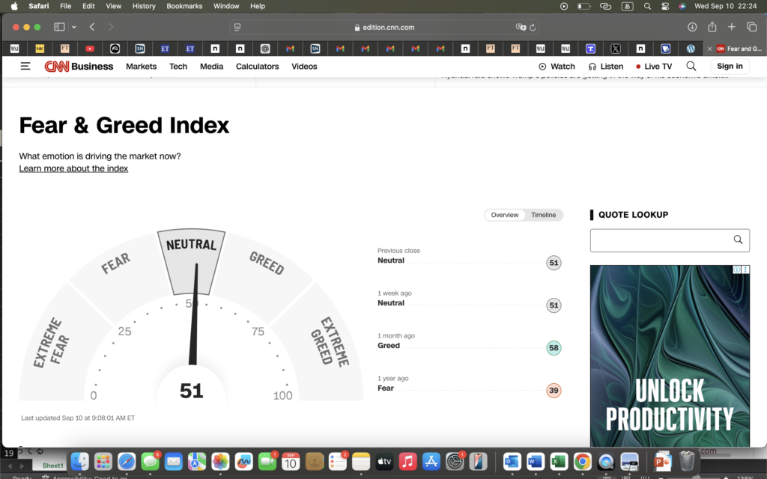Click the Watch play icon in header

tap(542, 67)
